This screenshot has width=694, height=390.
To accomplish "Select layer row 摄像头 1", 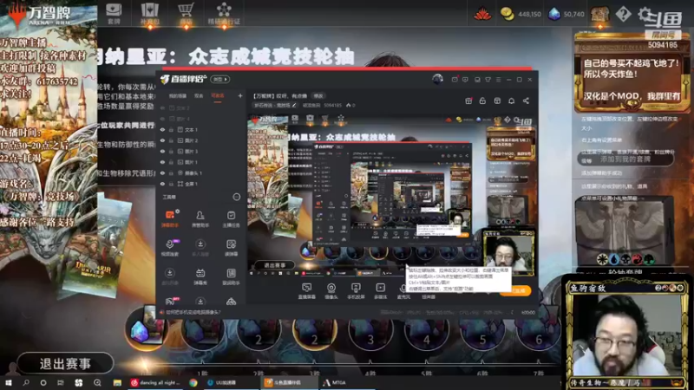I will [201, 172].
